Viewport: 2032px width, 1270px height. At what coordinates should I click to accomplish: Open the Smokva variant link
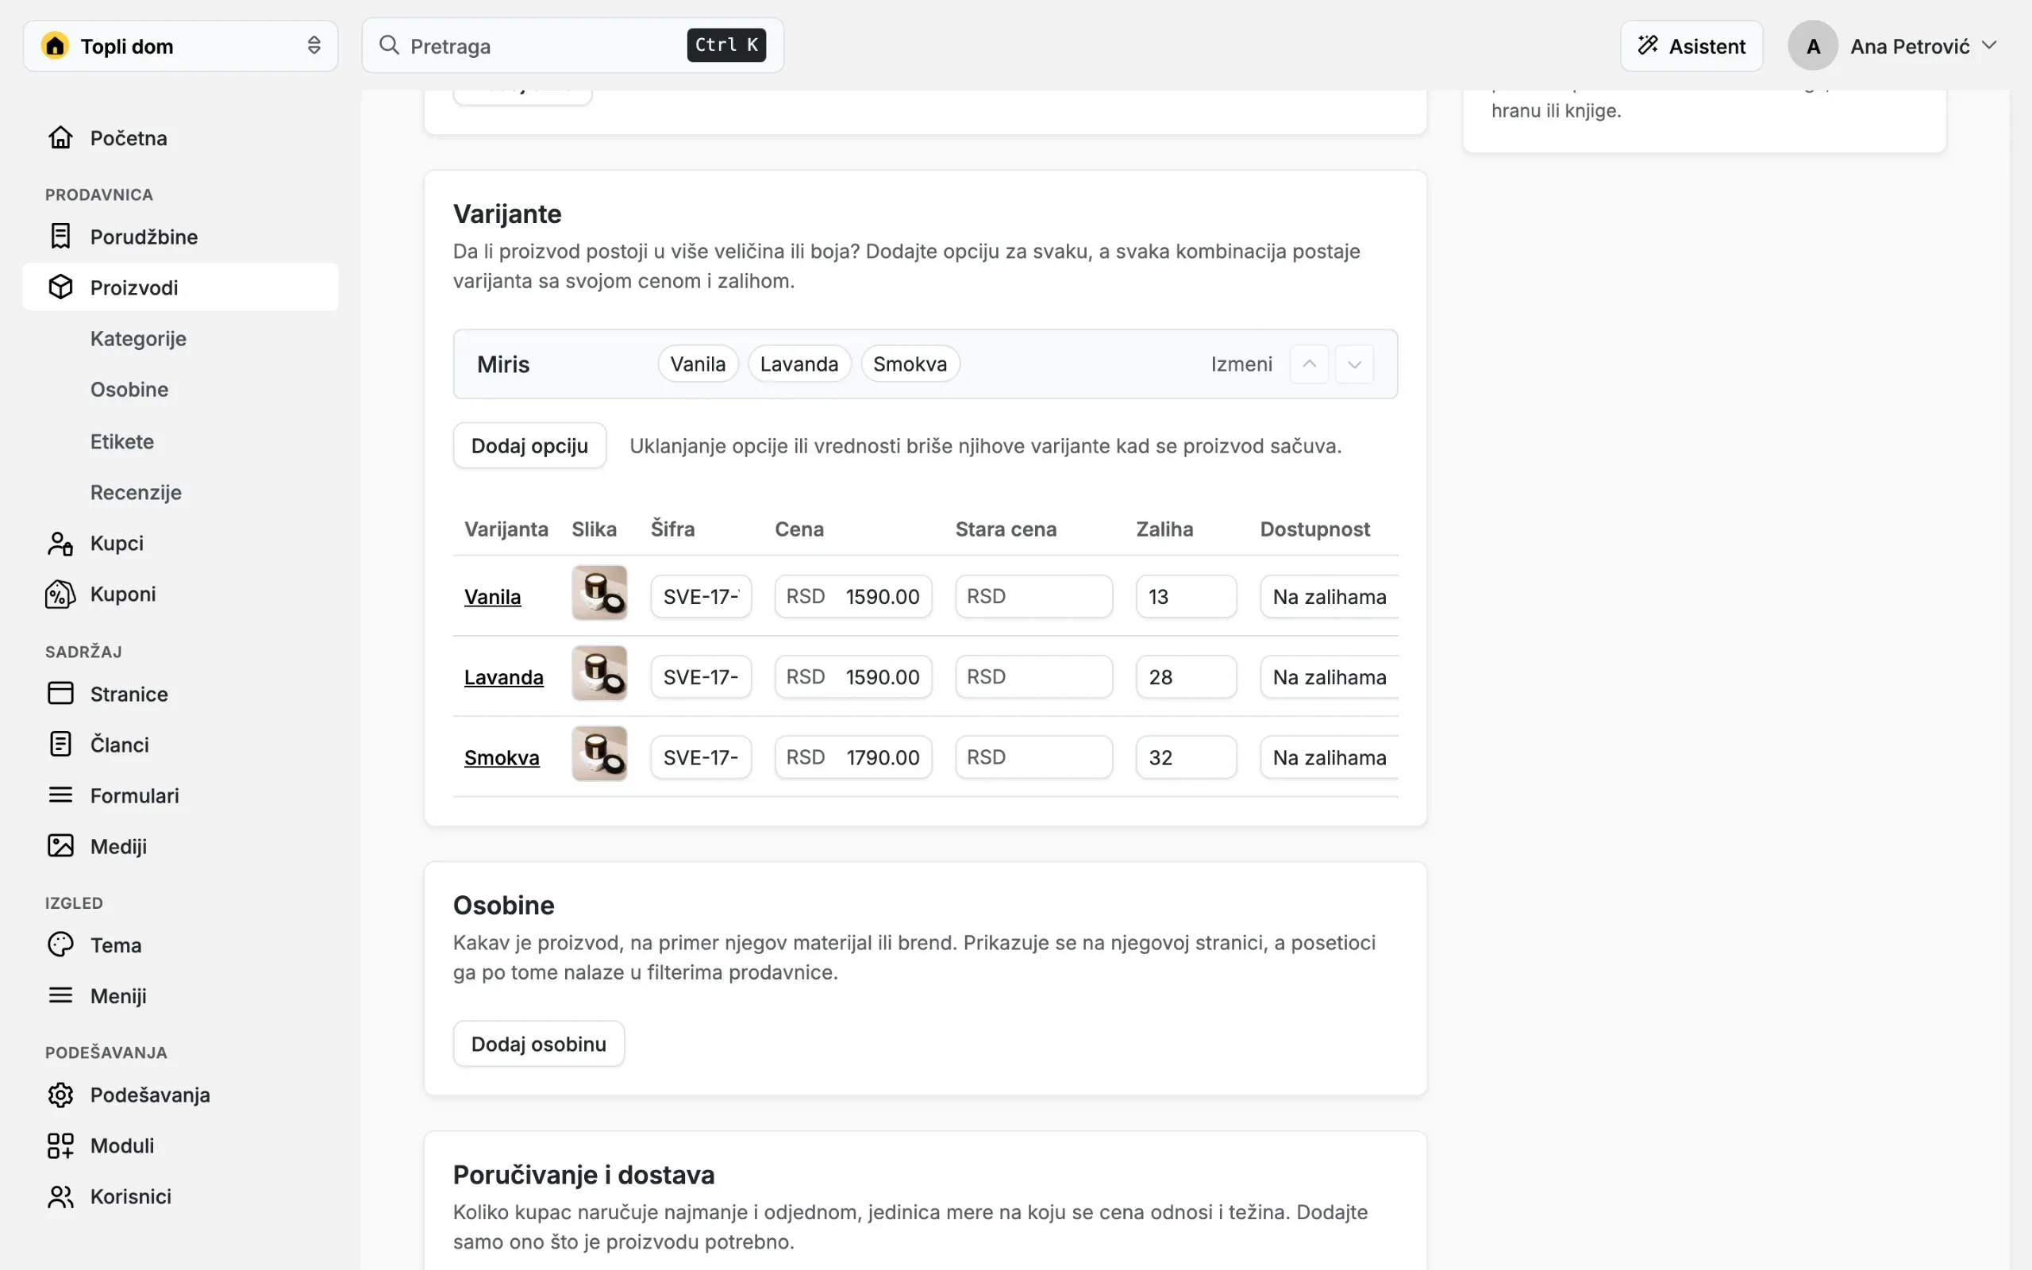502,757
